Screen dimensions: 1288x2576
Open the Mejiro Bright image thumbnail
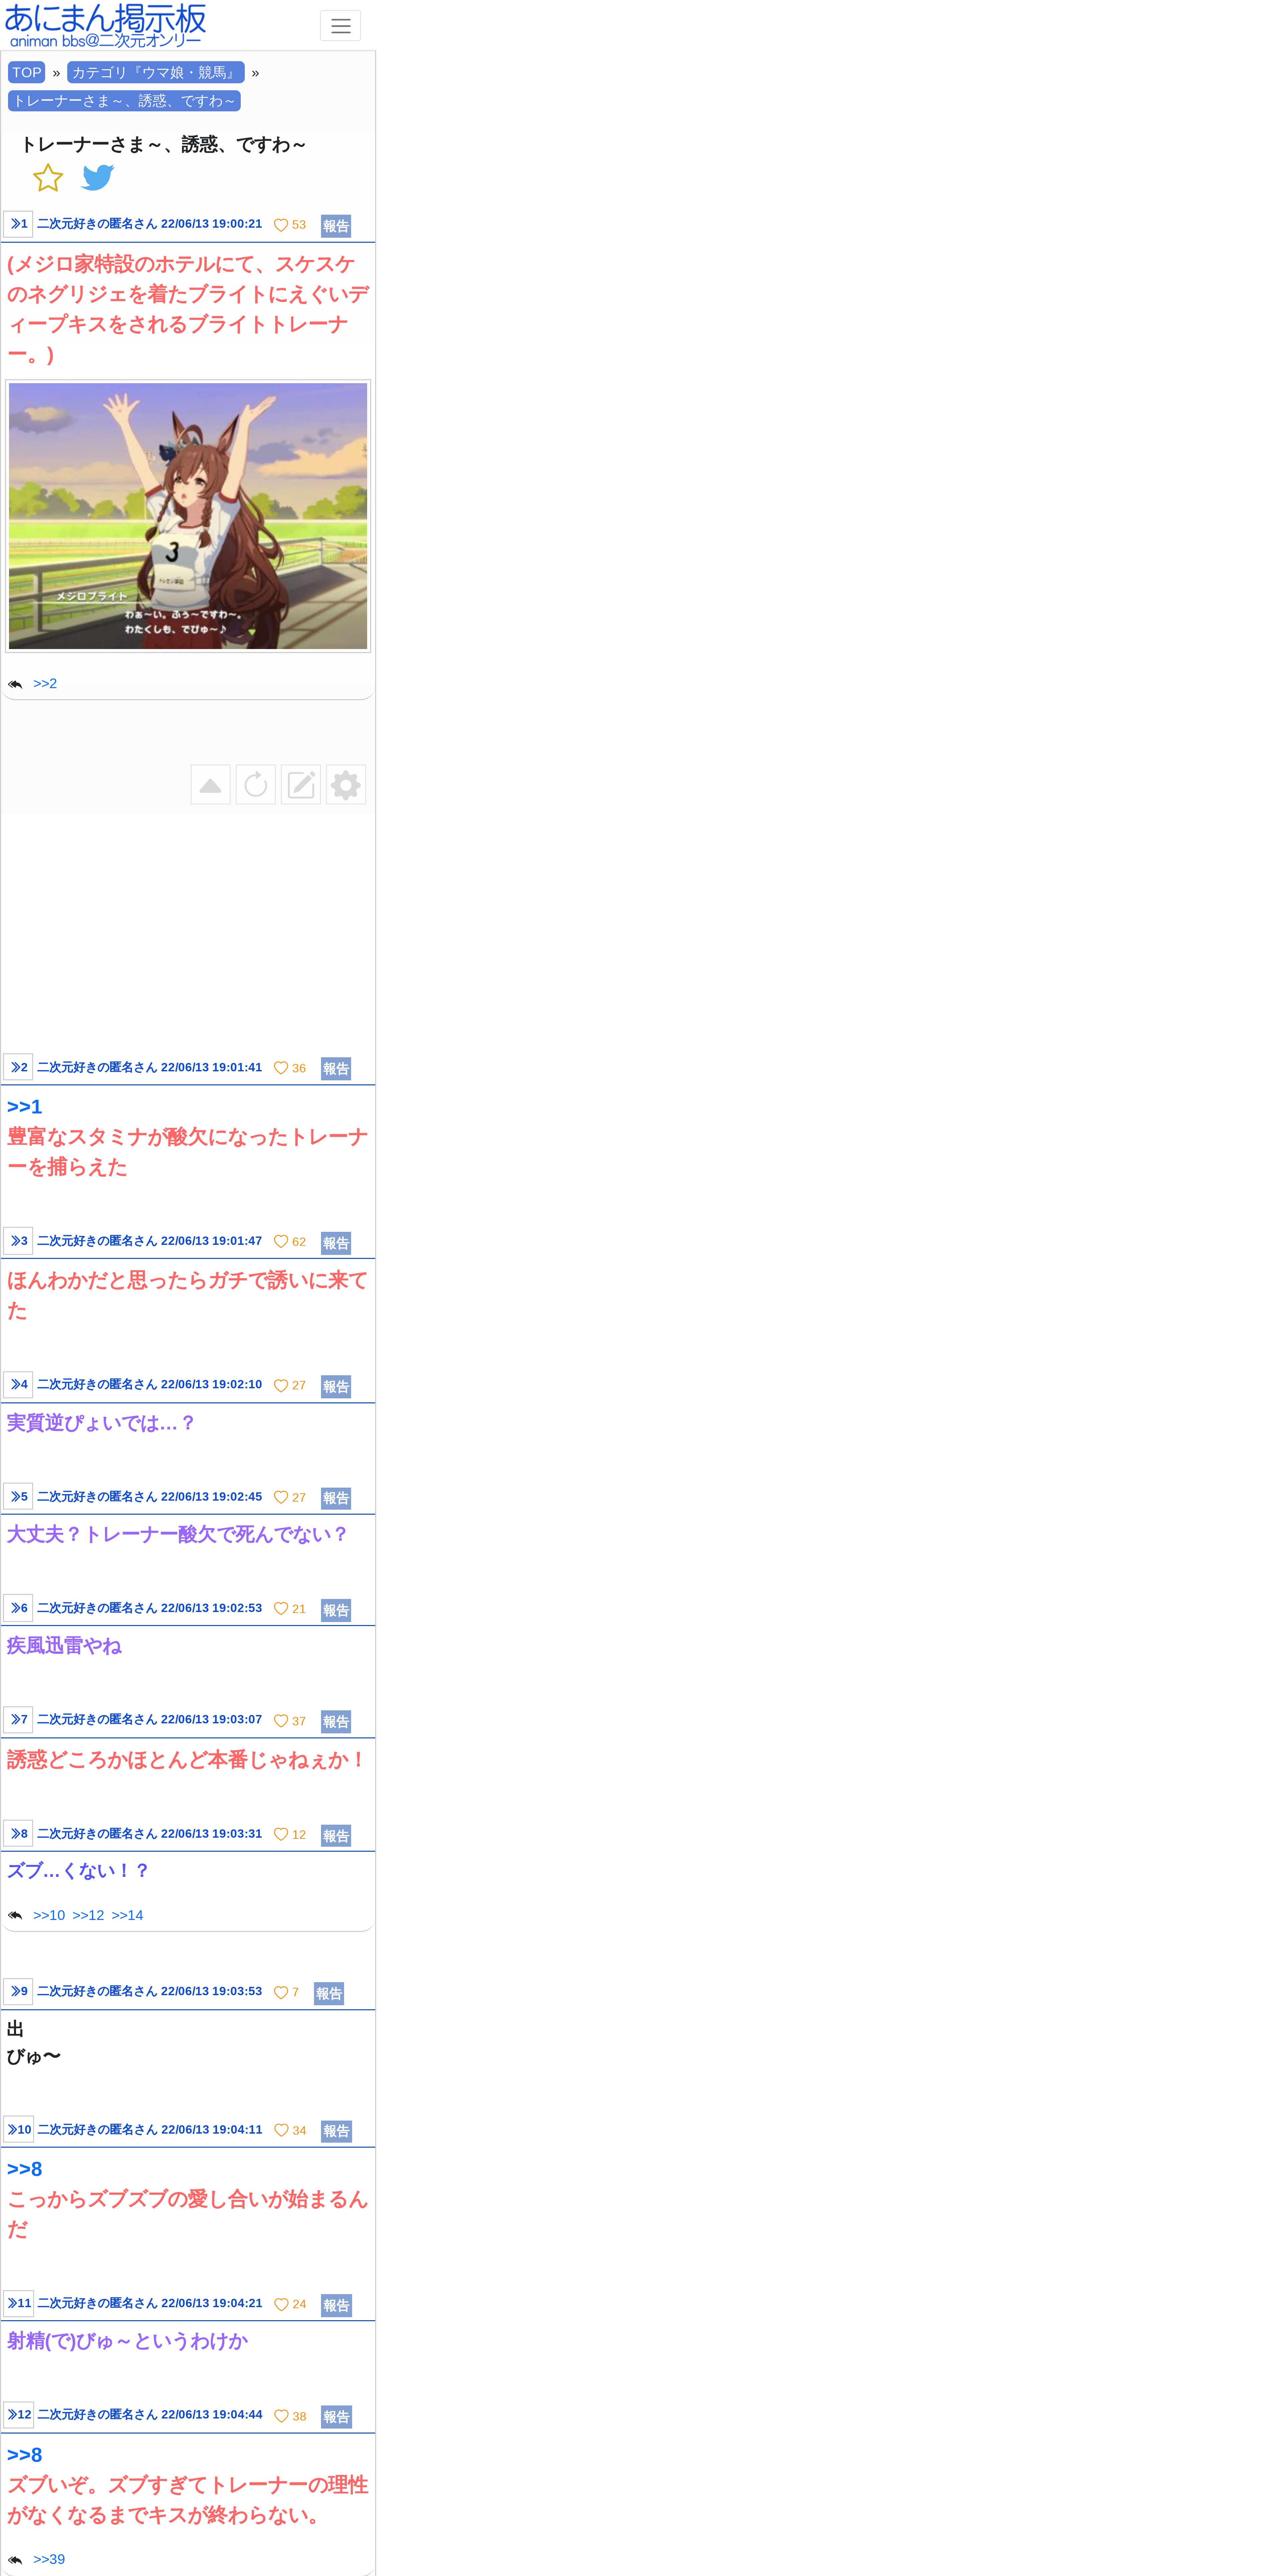[x=188, y=516]
